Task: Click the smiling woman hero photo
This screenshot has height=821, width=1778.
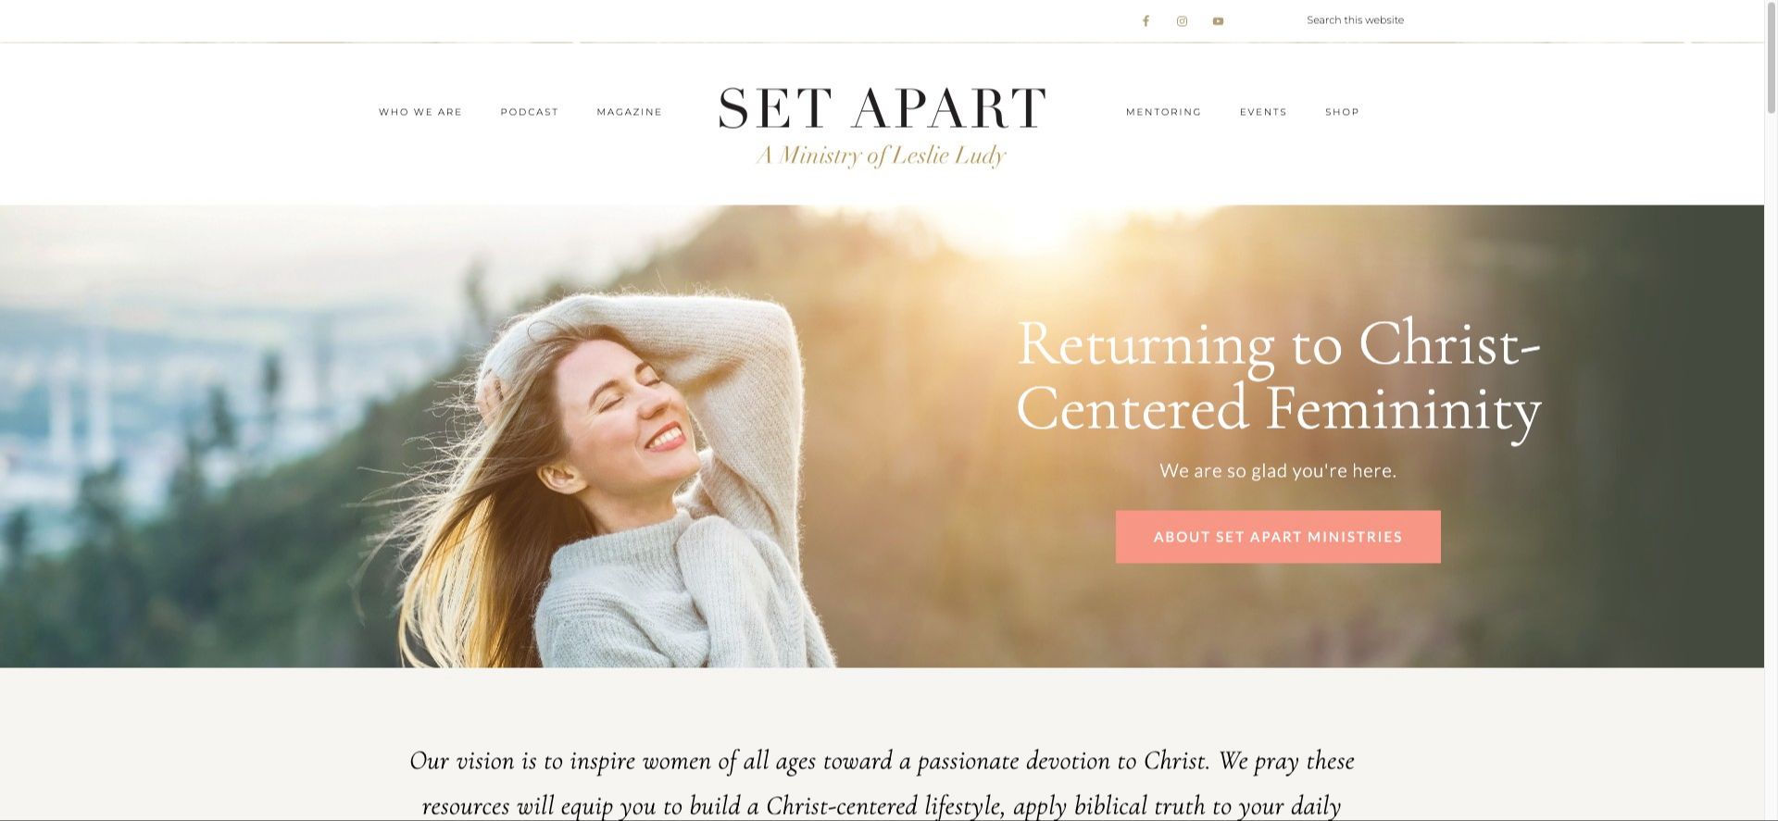Action: [611, 481]
